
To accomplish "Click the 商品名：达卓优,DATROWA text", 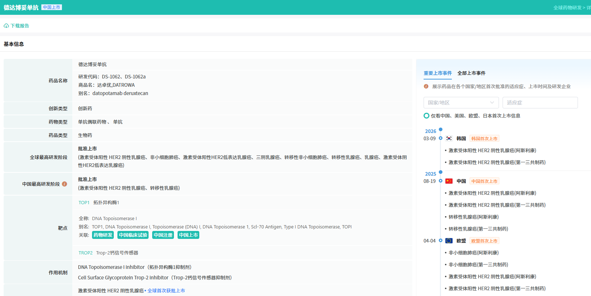I will click(107, 85).
